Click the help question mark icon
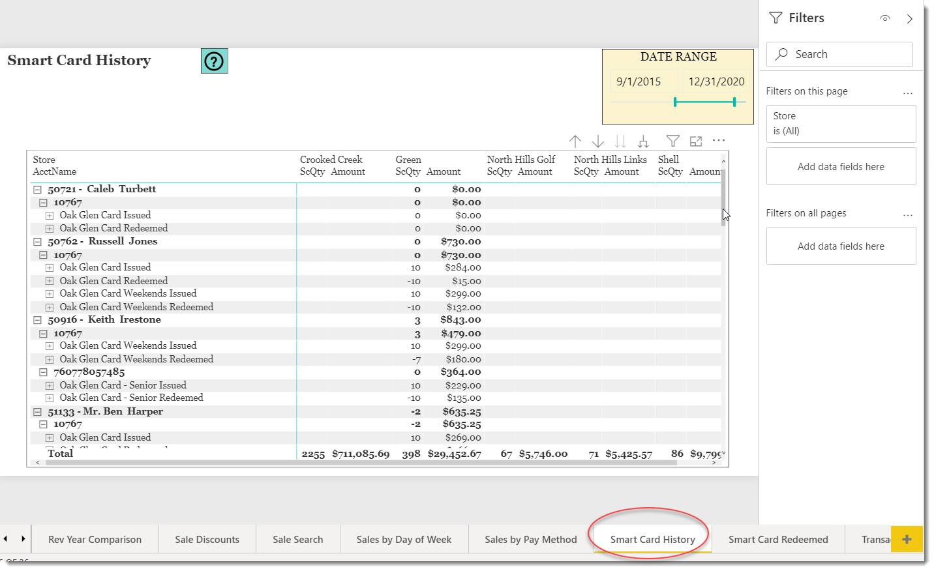The height and width of the screenshot is (571, 934). coord(214,61)
